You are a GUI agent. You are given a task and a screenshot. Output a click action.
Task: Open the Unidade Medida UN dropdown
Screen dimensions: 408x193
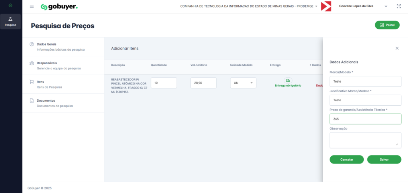[x=243, y=83]
